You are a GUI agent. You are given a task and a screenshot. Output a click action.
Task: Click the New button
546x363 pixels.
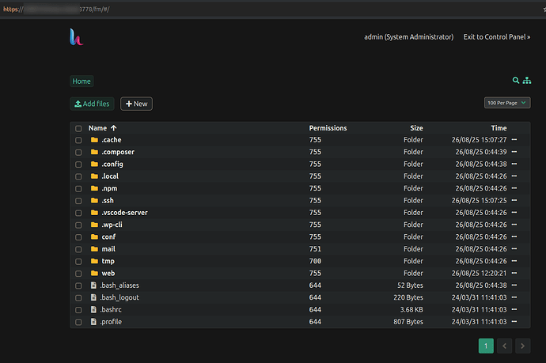click(136, 104)
